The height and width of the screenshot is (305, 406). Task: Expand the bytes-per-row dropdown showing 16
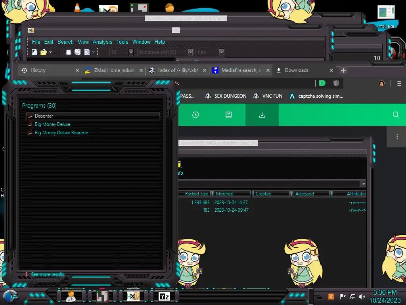click(x=131, y=52)
